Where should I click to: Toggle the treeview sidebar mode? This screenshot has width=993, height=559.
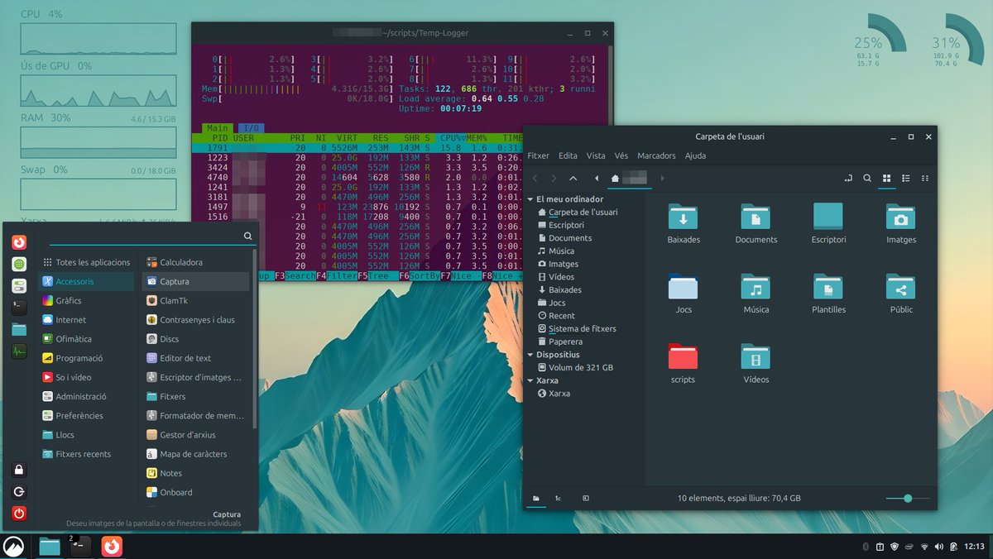click(559, 498)
